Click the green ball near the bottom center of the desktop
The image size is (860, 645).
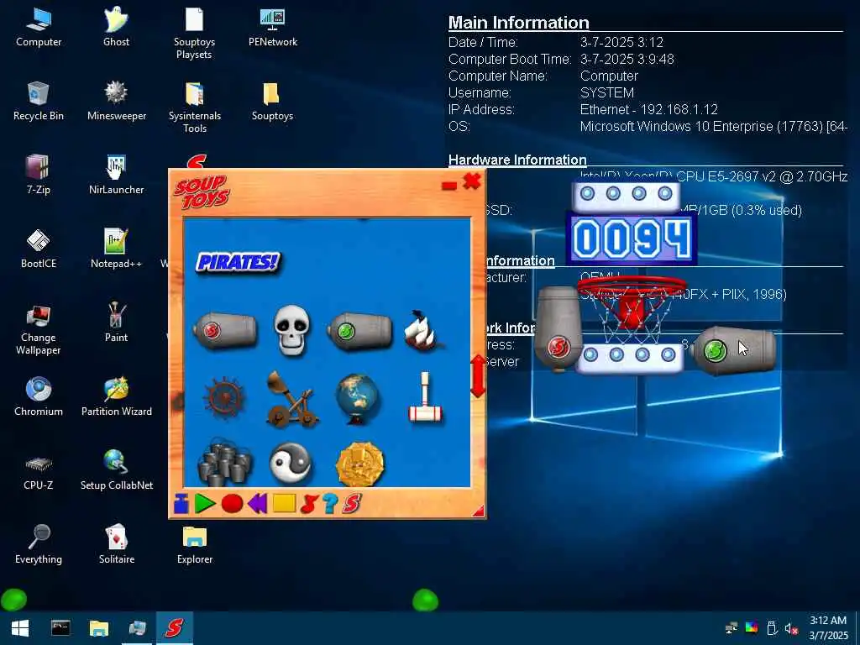click(425, 600)
